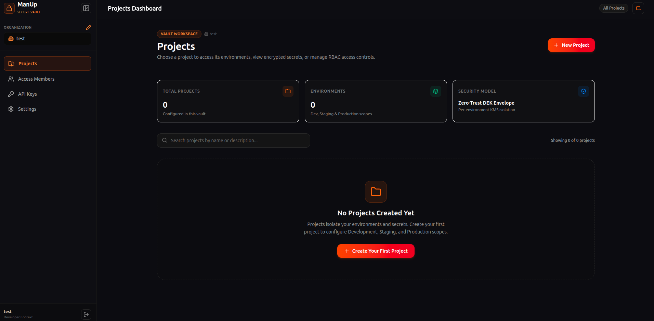The width and height of the screenshot is (654, 321).
Task: Click the VAULT WORKSPACE badge
Action: point(179,34)
